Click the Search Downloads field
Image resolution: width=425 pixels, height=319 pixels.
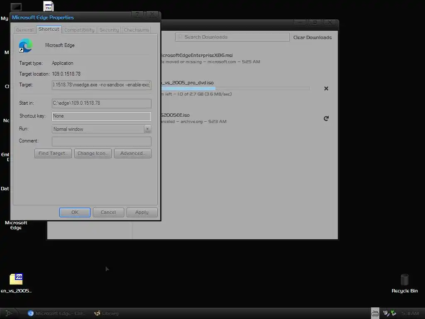pos(232,37)
